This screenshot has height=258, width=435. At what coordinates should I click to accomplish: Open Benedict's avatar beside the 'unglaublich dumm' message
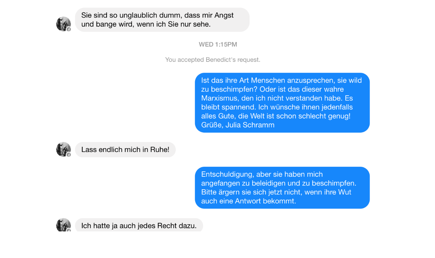point(63,24)
